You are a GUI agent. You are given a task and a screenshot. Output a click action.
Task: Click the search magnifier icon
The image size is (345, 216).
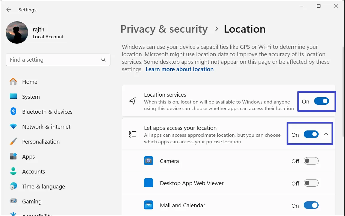[103, 60]
